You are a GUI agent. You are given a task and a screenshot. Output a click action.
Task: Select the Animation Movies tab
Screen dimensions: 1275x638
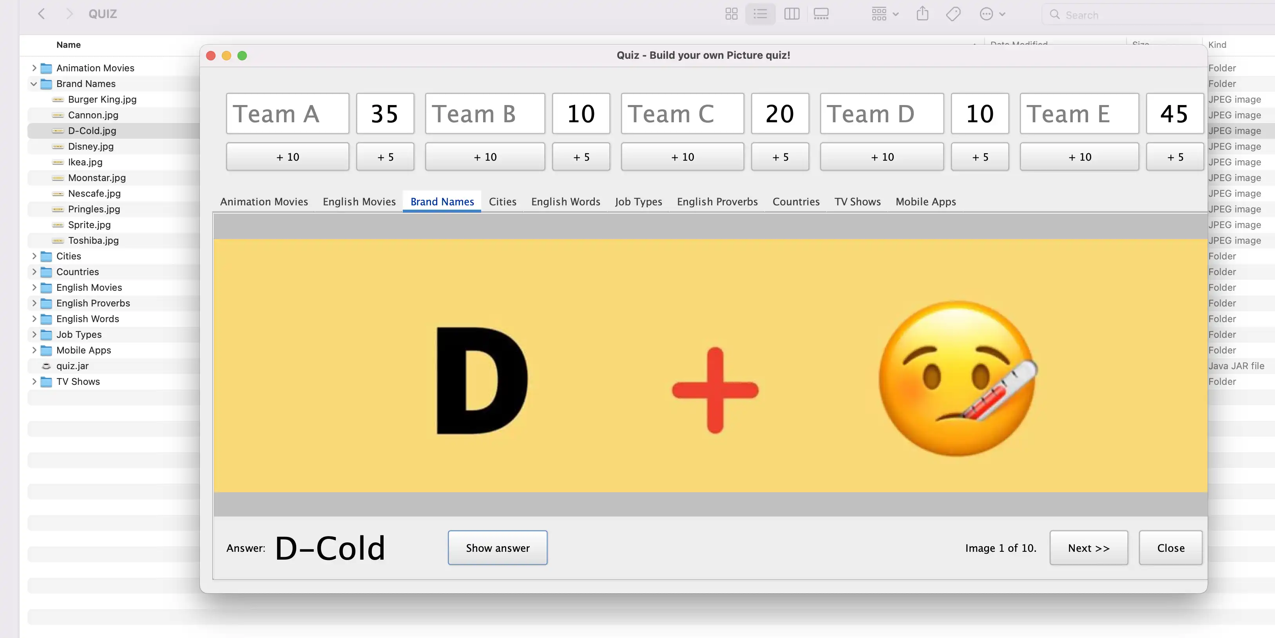263,201
